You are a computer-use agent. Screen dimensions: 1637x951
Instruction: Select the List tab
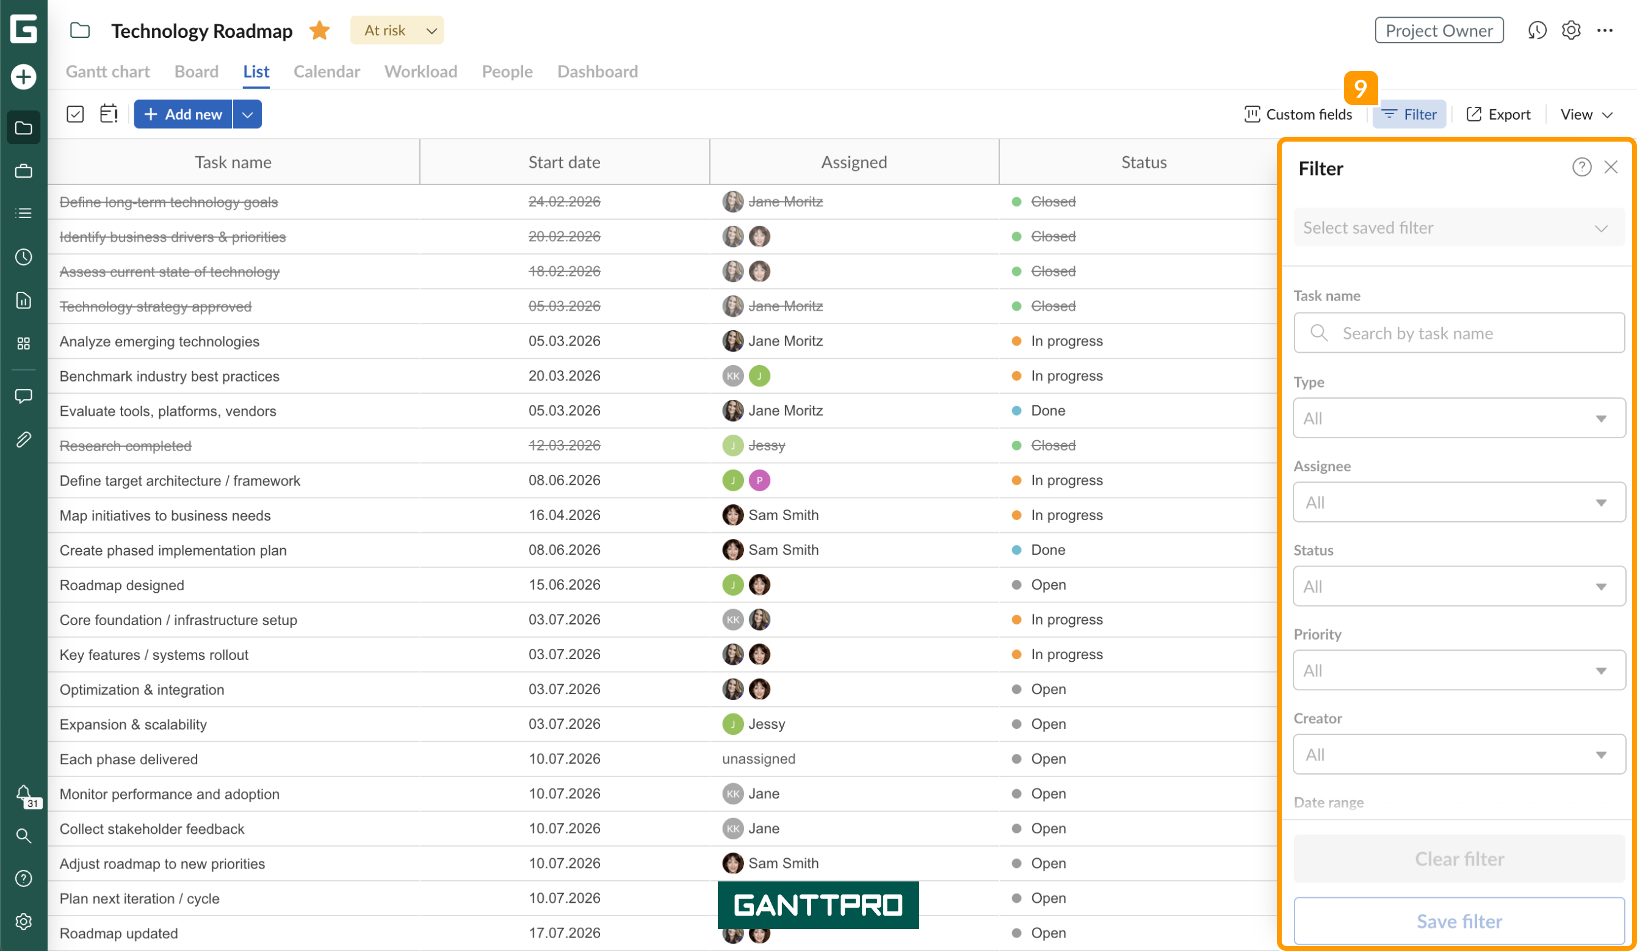tap(256, 71)
